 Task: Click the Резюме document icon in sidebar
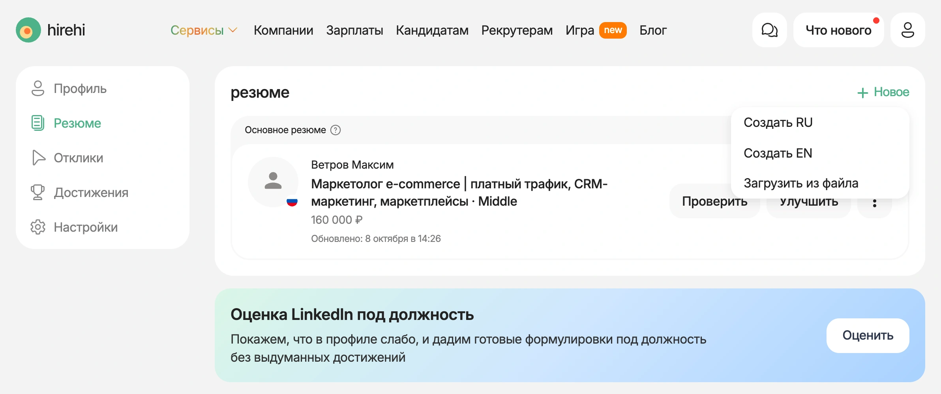[38, 123]
